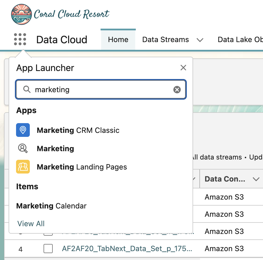This screenshot has width=263, height=260.
Task: Open the App Launcher waffle icon
Action: click(20, 39)
